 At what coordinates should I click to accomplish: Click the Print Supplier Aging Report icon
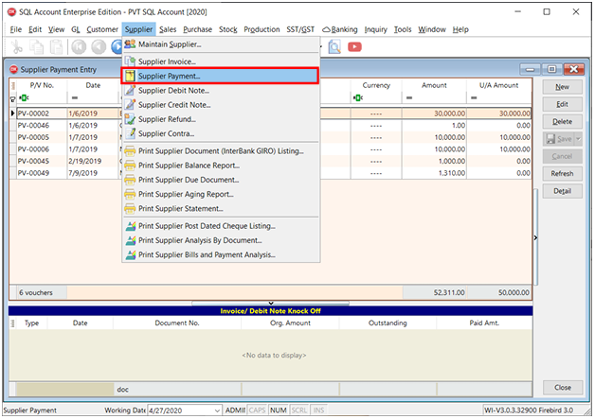[130, 194]
